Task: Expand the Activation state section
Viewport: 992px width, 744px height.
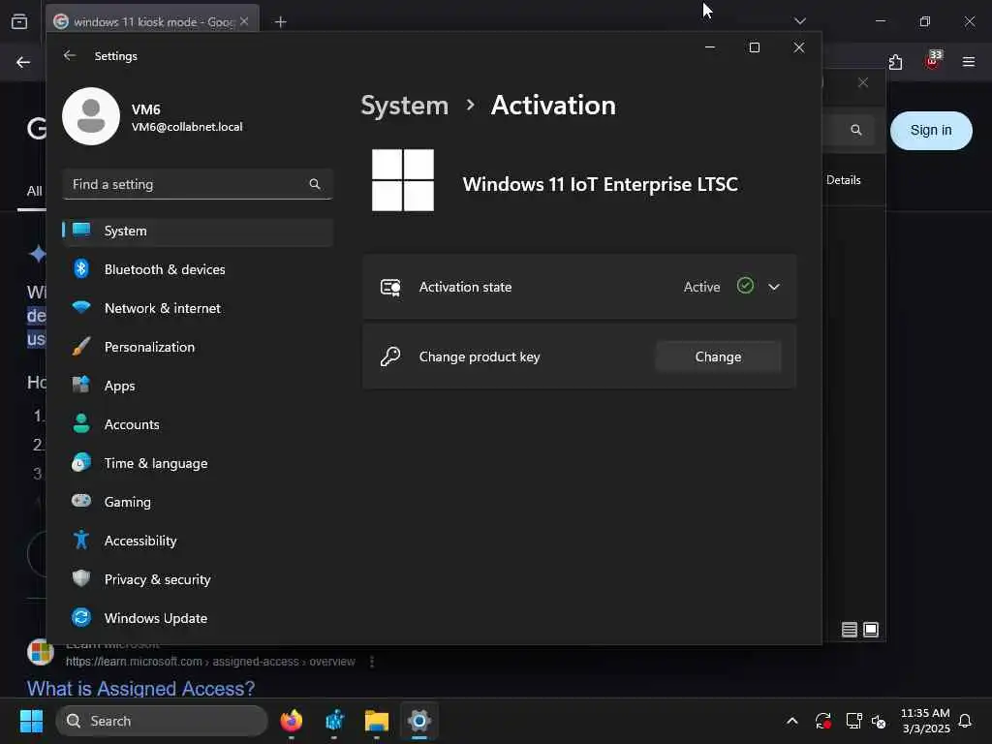Action: pos(774,287)
